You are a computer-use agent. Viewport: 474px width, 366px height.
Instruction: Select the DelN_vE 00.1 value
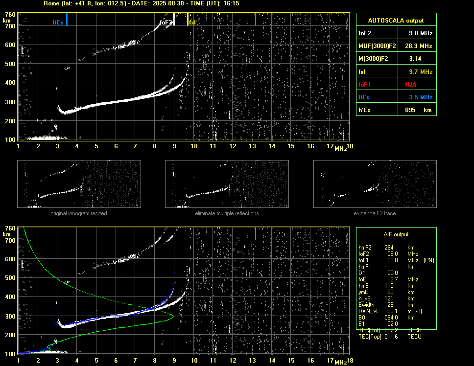click(393, 311)
